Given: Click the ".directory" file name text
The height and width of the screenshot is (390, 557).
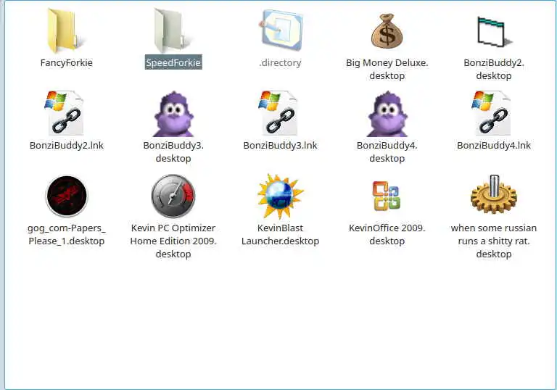Looking at the screenshot, I should coord(280,63).
